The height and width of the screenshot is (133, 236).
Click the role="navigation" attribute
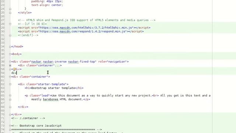[x=112, y=62]
